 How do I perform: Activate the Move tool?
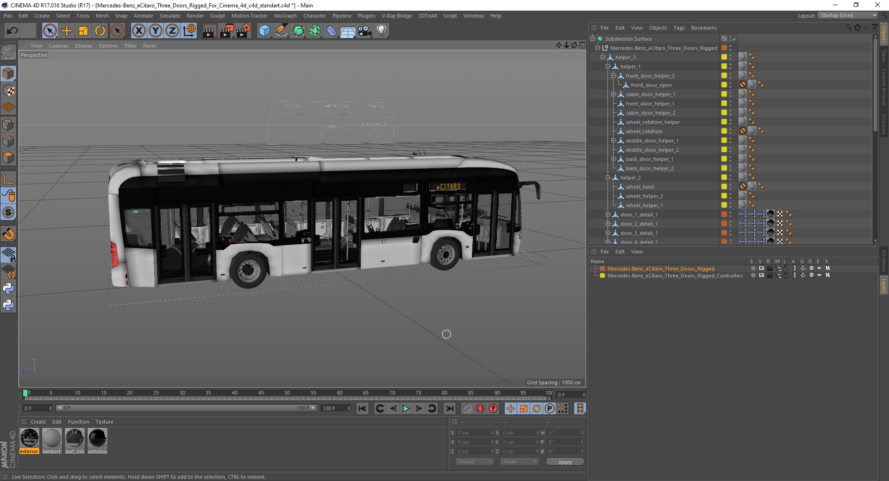click(67, 31)
